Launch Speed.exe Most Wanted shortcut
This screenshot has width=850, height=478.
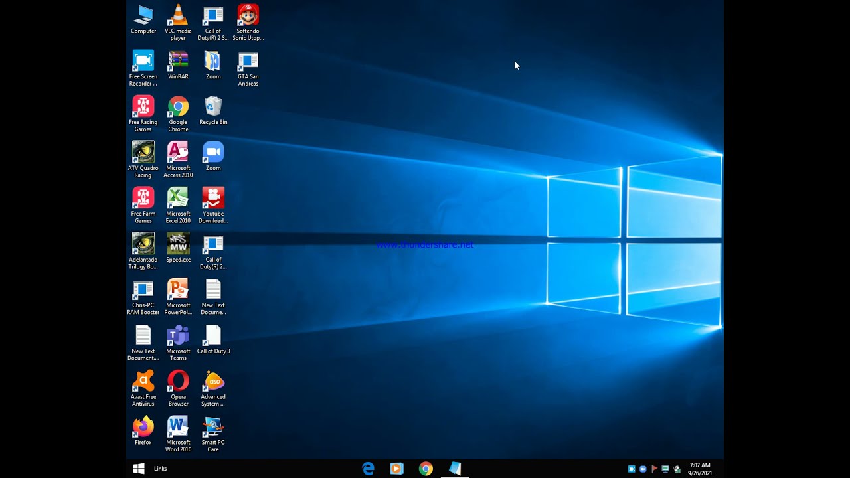tap(178, 248)
